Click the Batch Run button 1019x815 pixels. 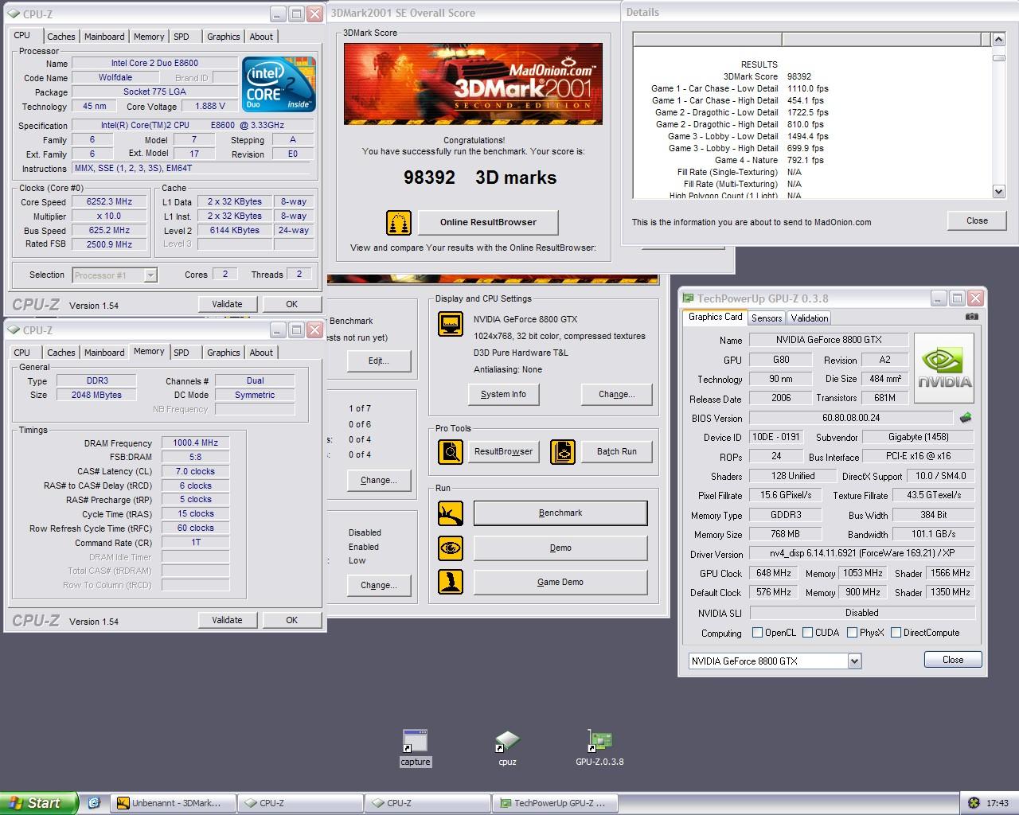(617, 451)
